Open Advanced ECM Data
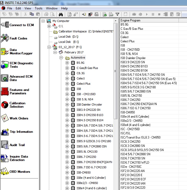 (17, 78)
